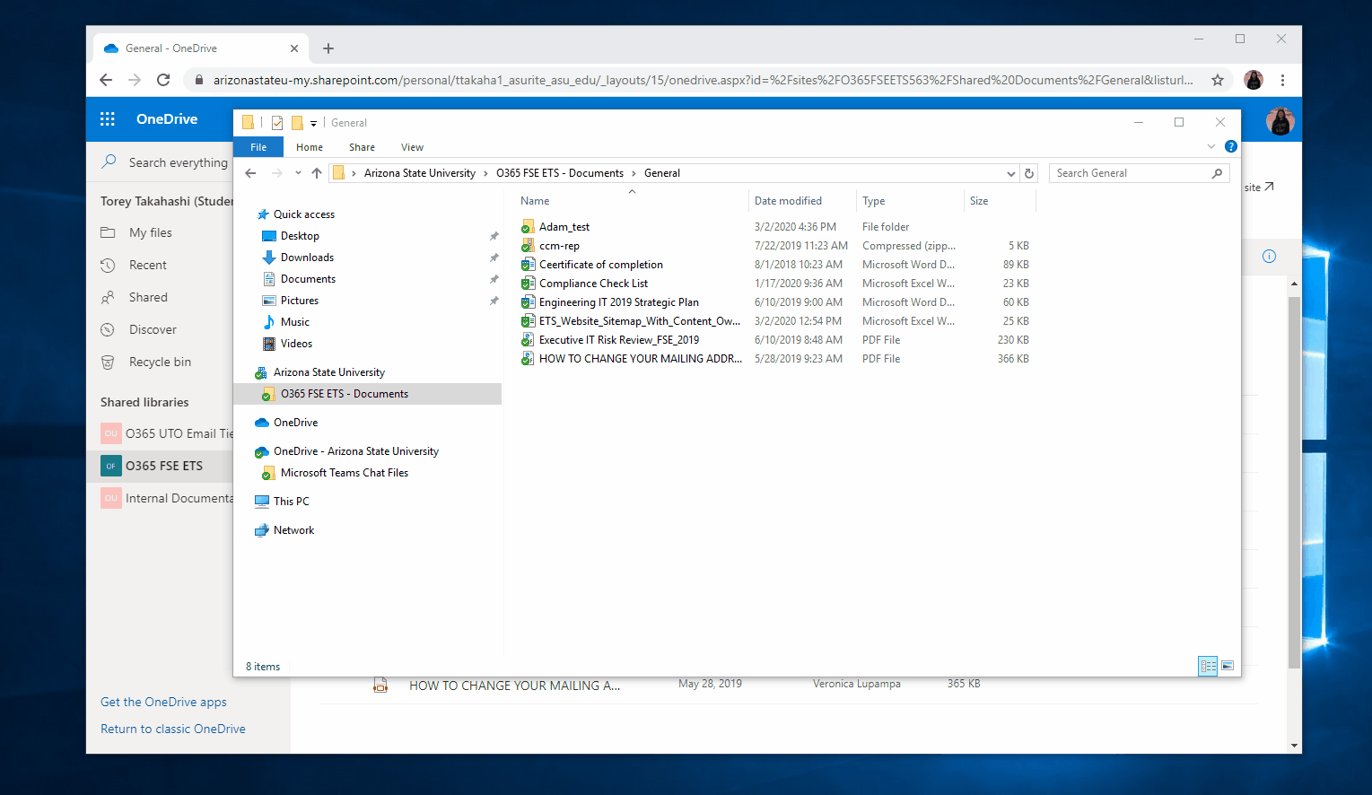Viewport: 1372px width, 795px height.
Task: Open the recent locations dropdown arrow
Action: [x=298, y=173]
